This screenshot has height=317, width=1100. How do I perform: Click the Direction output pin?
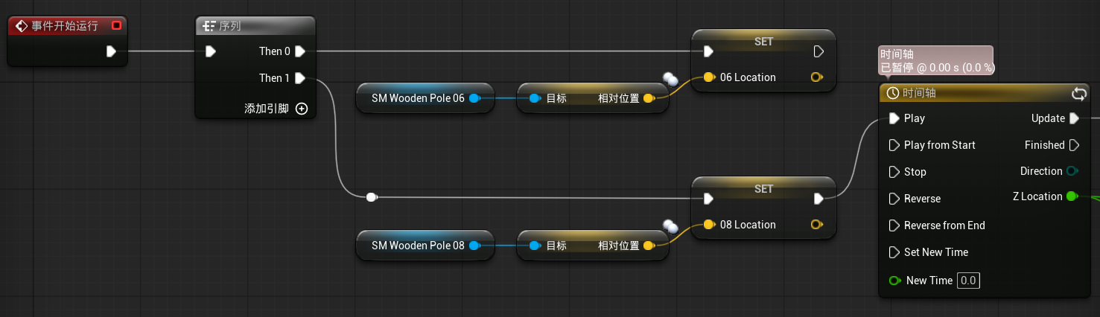[x=1072, y=171]
